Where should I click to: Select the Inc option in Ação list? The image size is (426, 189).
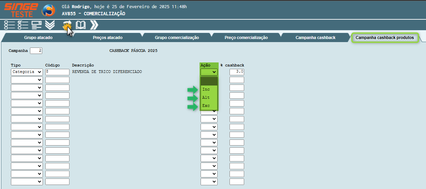point(206,90)
